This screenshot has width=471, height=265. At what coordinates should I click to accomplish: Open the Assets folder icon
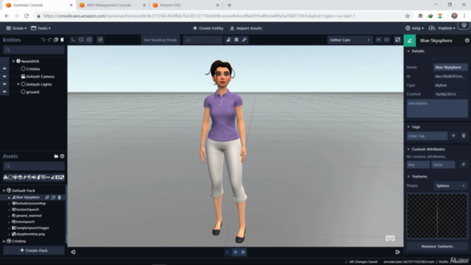pyautogui.click(x=56, y=156)
